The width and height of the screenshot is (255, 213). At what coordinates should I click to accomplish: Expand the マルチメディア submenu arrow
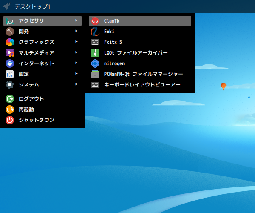[x=76, y=52]
